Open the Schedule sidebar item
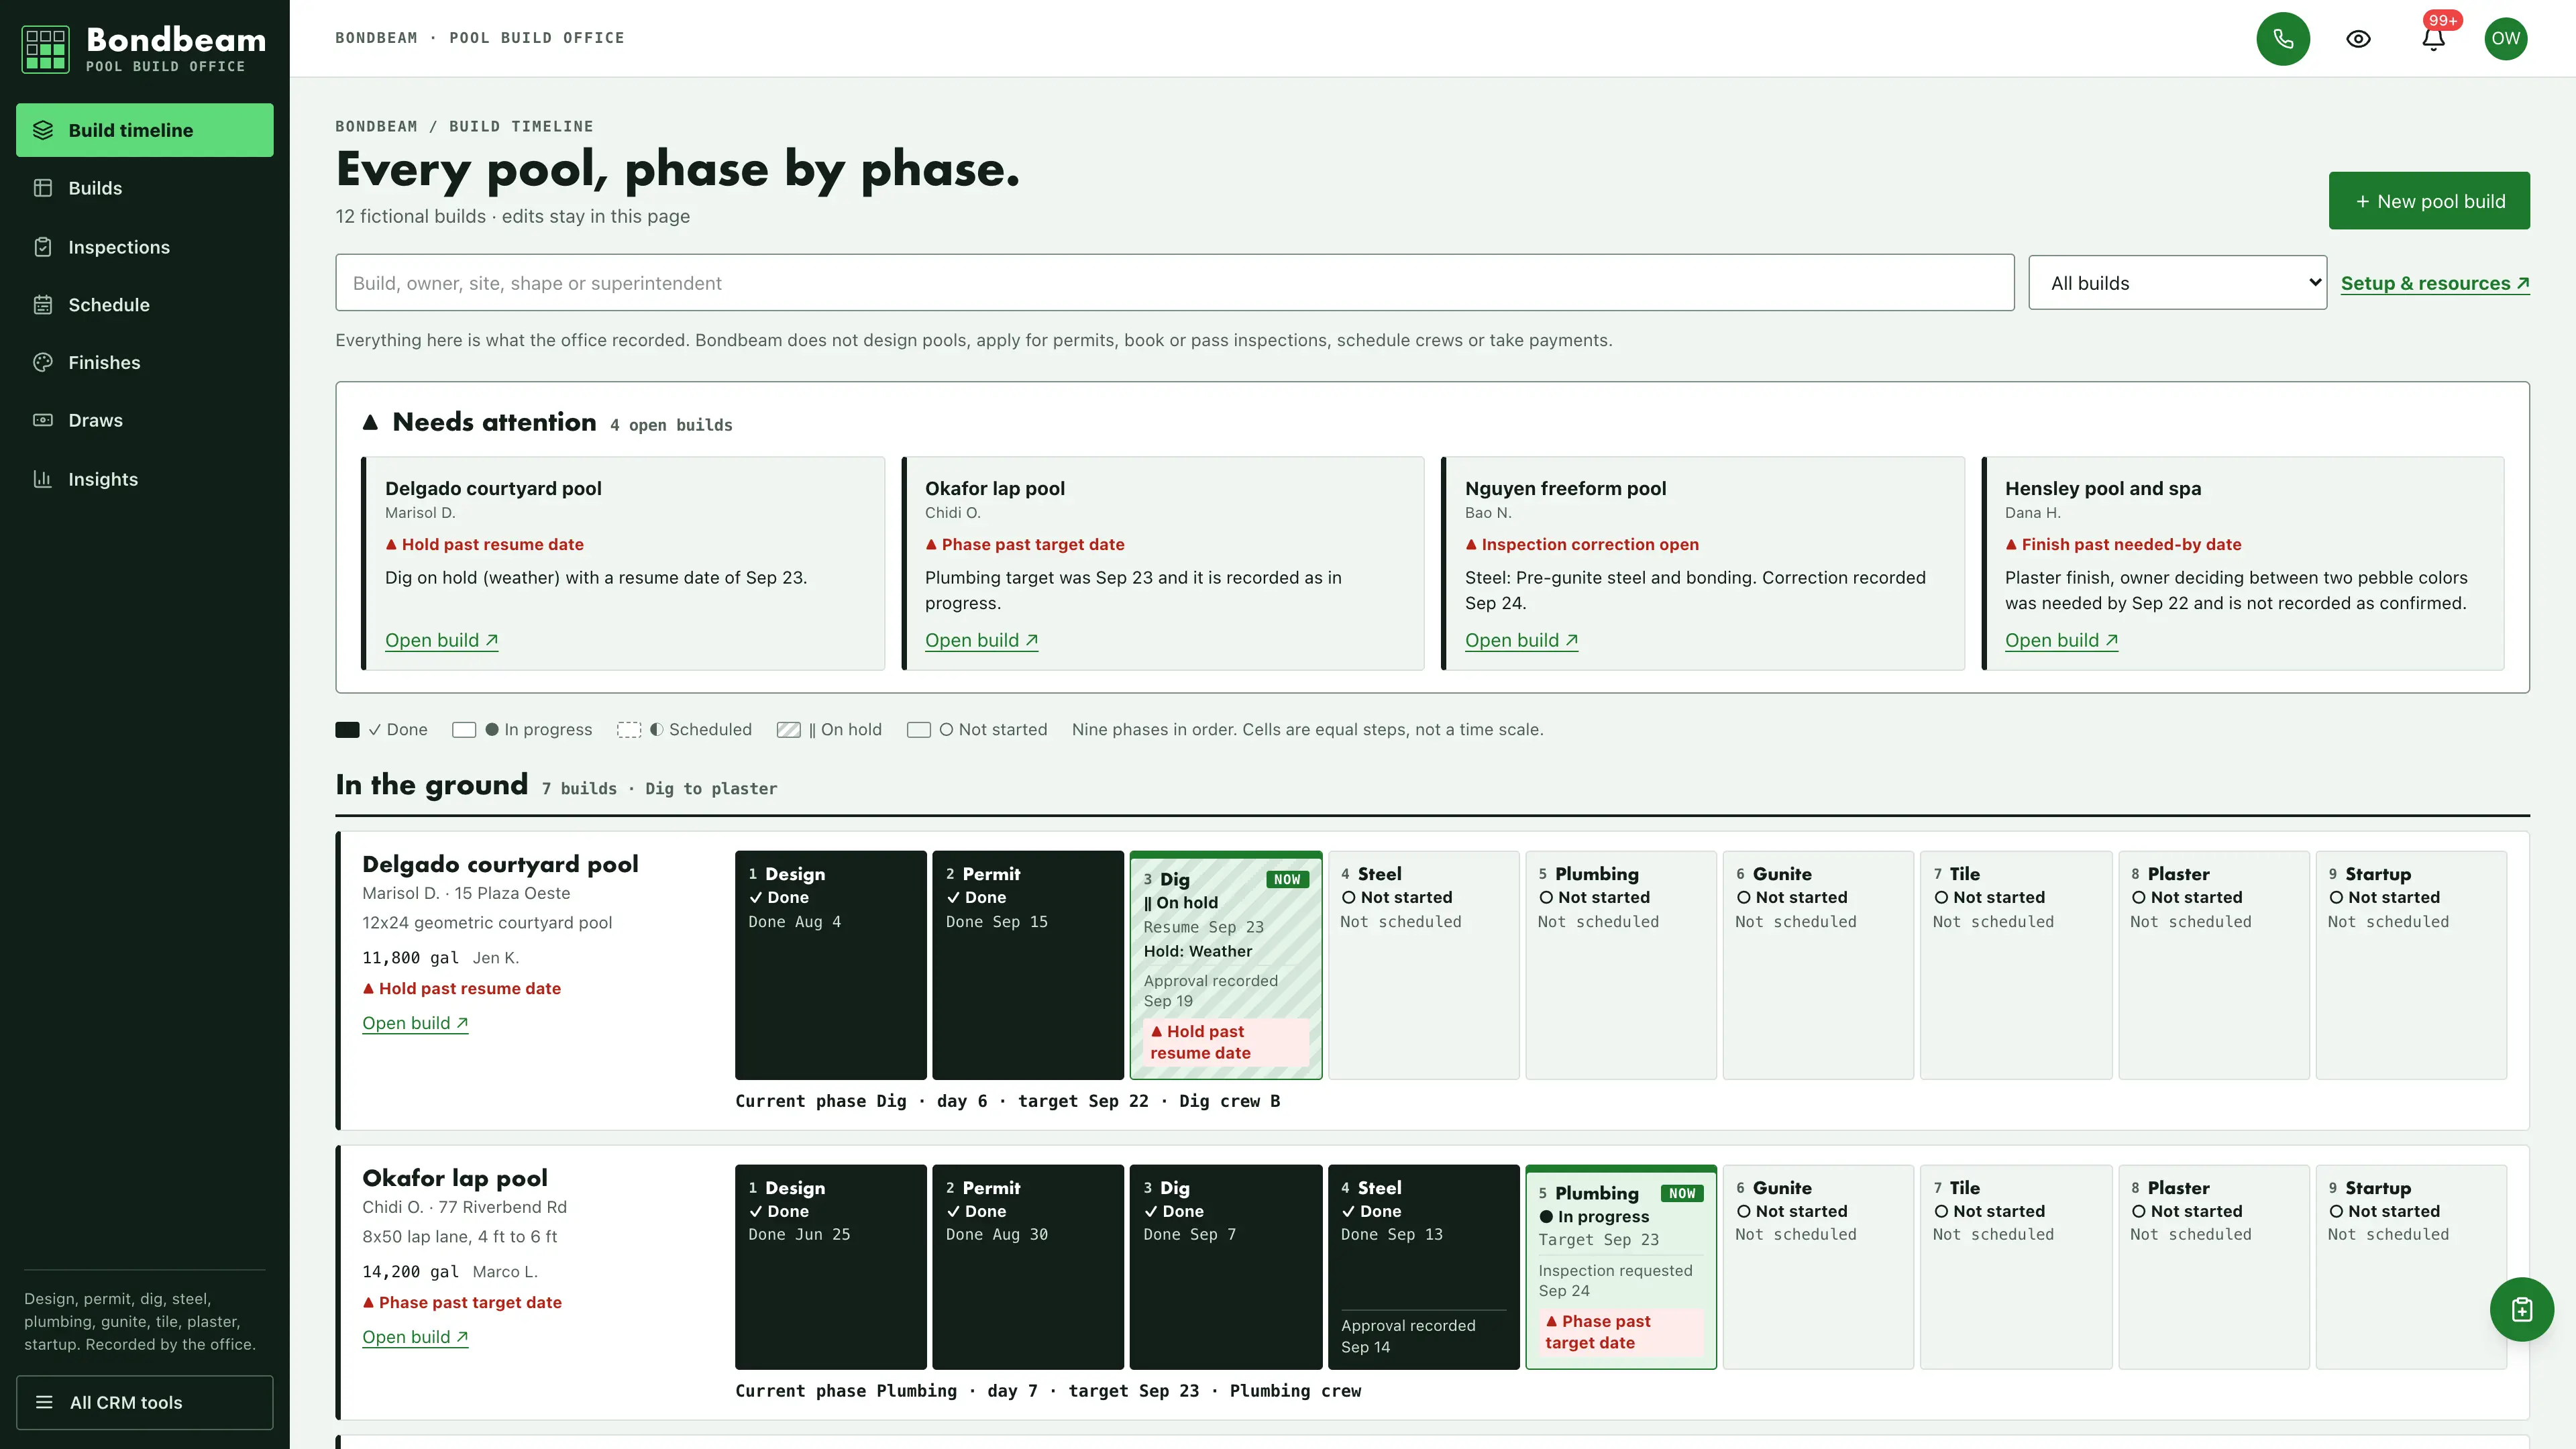The image size is (2576, 1449). pyautogui.click(x=144, y=305)
